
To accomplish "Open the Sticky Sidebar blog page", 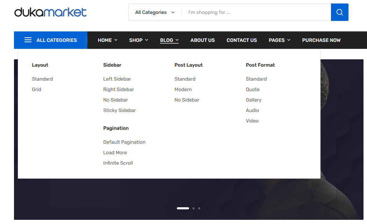I will 120,111.
